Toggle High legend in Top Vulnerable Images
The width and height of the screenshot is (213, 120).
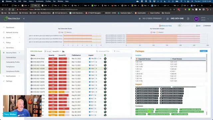153,32
